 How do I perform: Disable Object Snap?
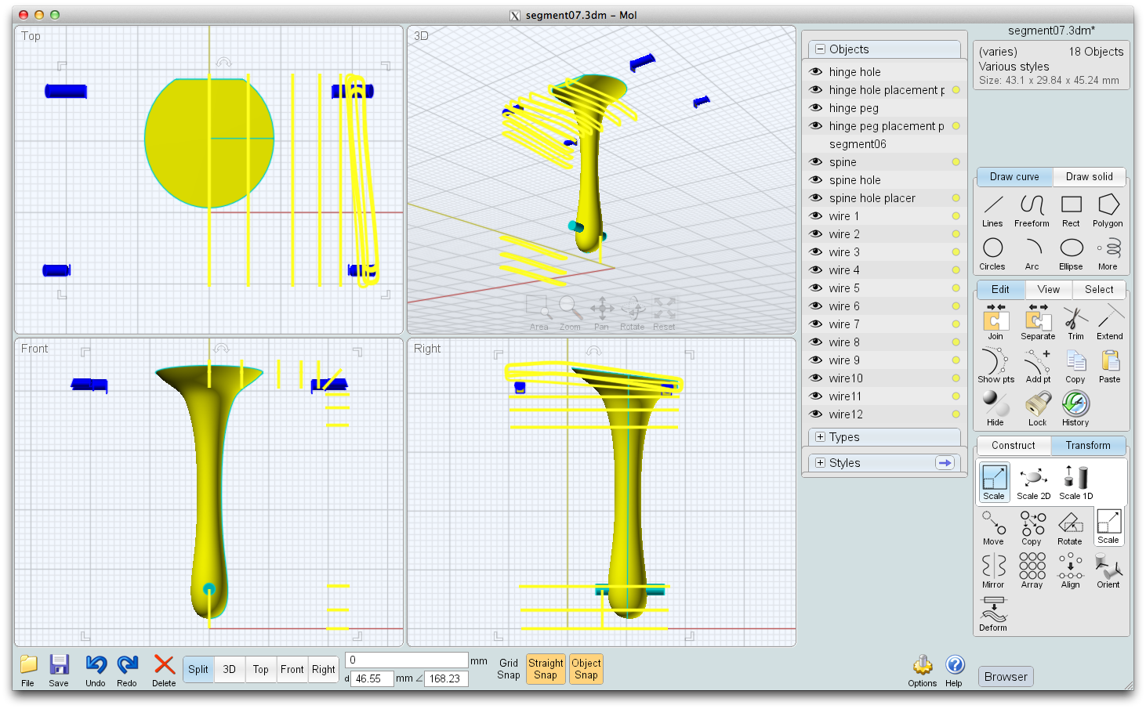586,669
